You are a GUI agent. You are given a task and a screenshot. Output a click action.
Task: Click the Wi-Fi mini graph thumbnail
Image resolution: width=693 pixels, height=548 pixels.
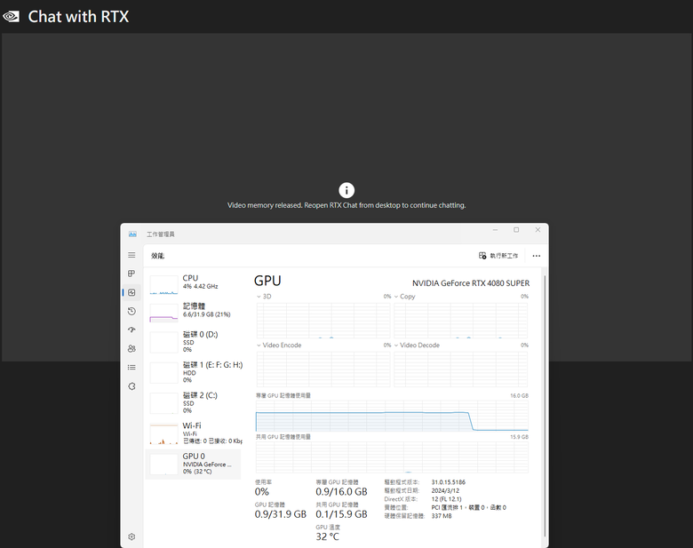tap(164, 434)
